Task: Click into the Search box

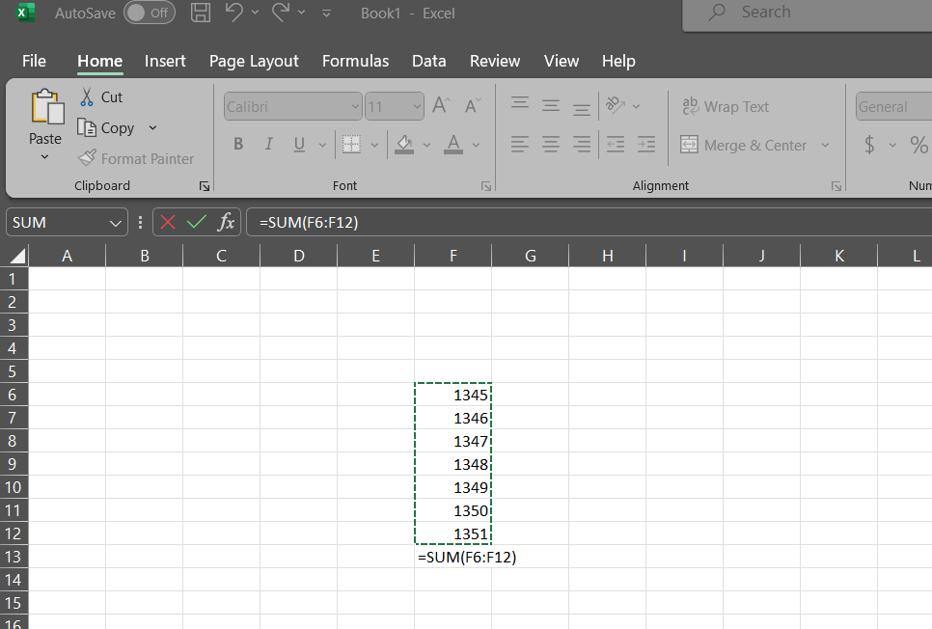Action: pos(807,14)
